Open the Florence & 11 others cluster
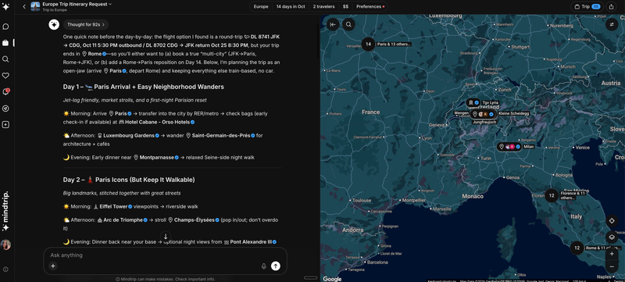 click(552, 195)
